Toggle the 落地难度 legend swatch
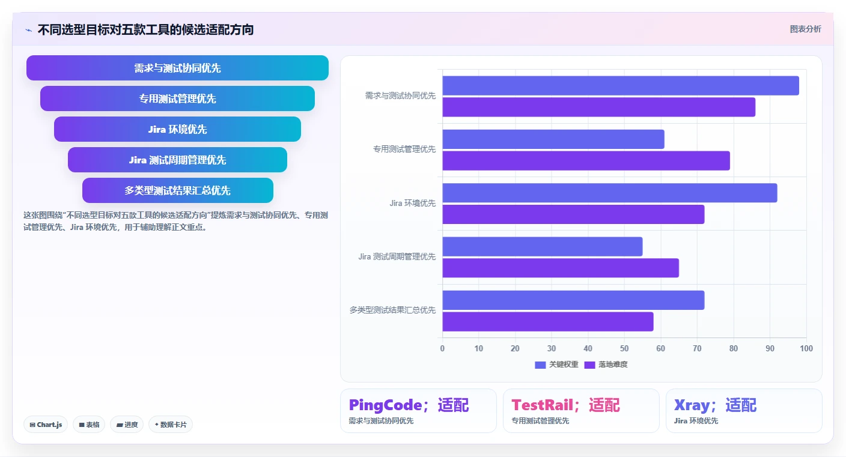846x457 pixels. pyautogui.click(x=589, y=365)
